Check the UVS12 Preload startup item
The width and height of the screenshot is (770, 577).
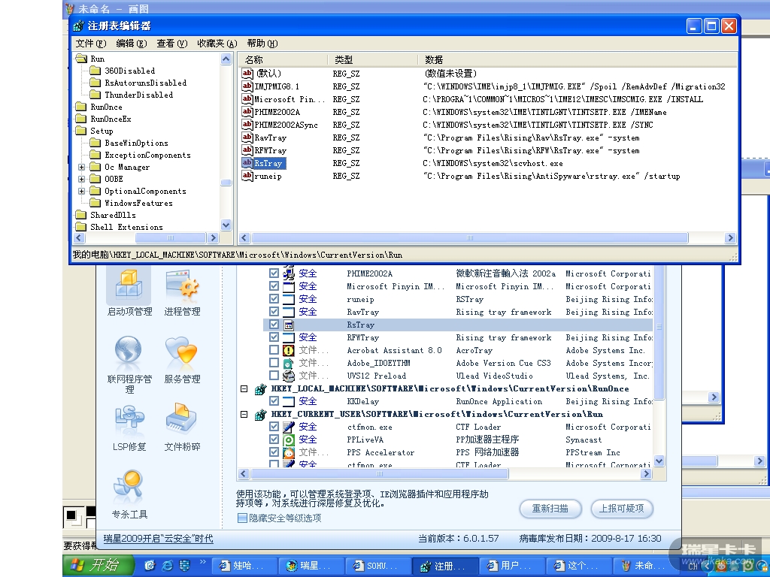point(274,376)
